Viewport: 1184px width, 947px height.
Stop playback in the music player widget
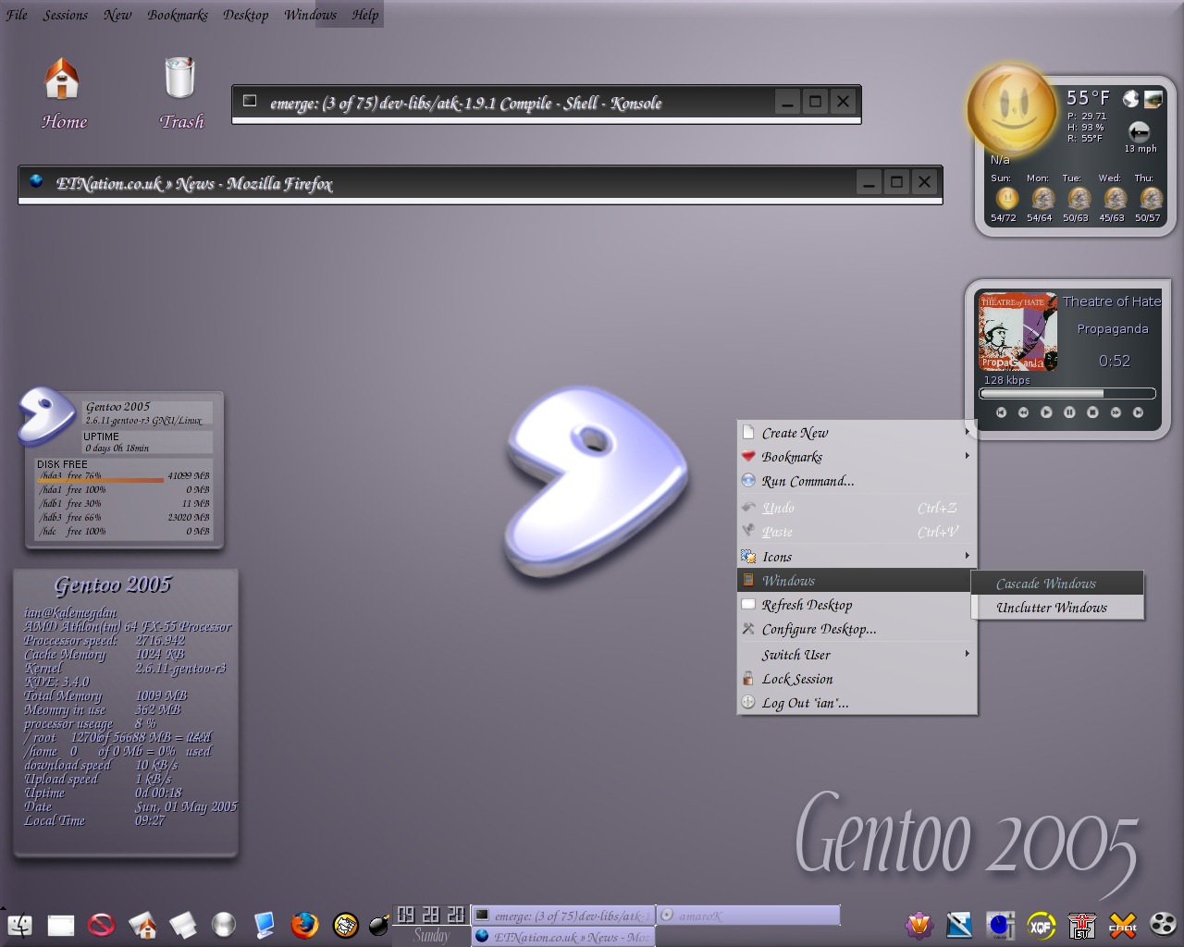click(x=1092, y=412)
